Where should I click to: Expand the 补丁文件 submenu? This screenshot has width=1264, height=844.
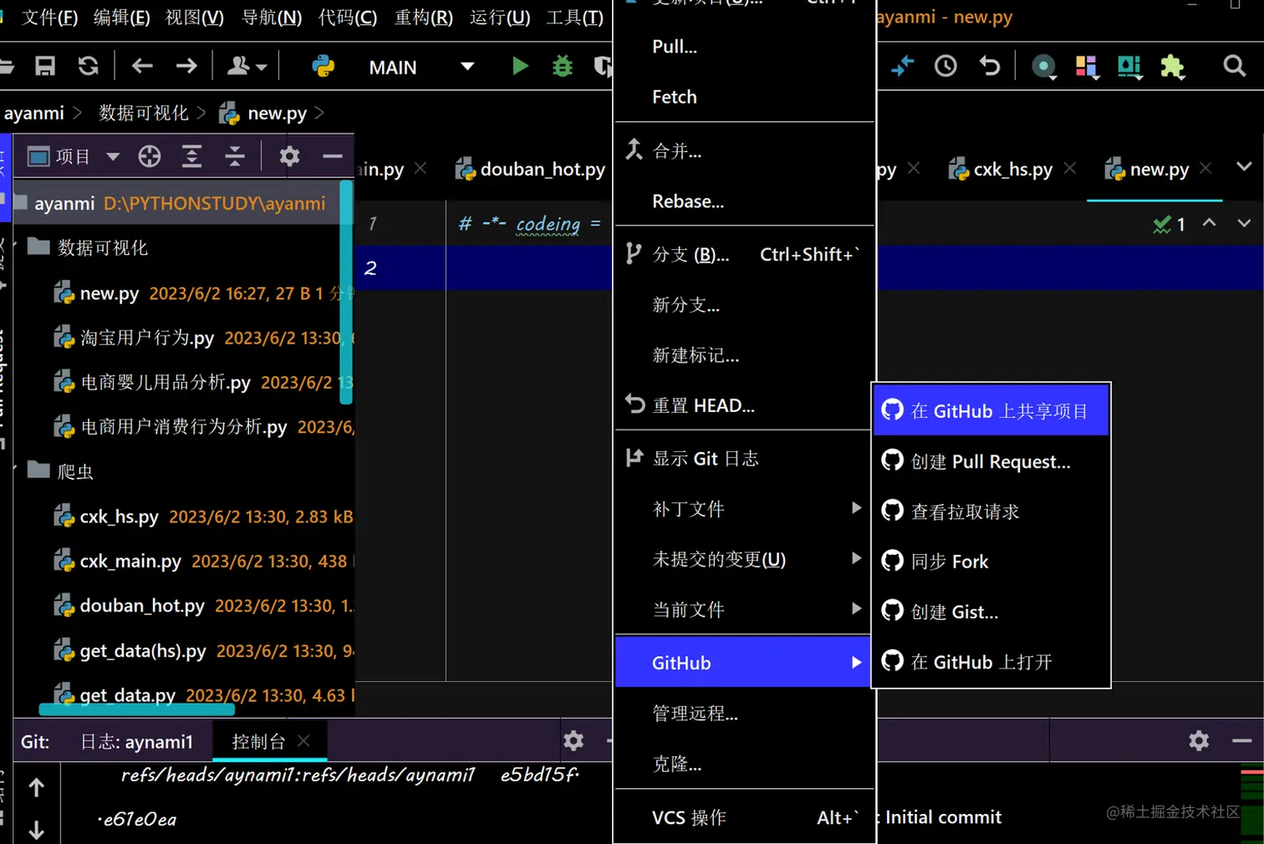[743, 509]
